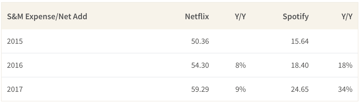The height and width of the screenshot is (103, 360).
Task: Select the 2016 row label
Action: pos(15,65)
